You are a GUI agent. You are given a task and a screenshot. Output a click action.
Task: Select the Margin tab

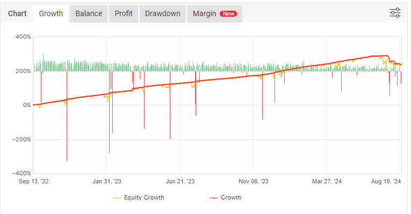pos(215,13)
